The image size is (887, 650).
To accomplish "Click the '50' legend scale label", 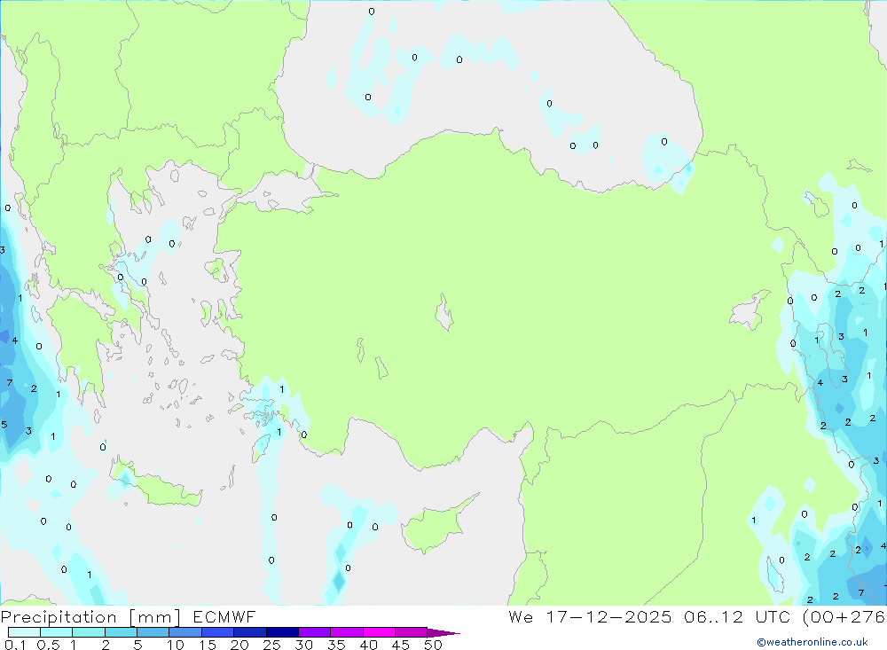I will pos(433,645).
